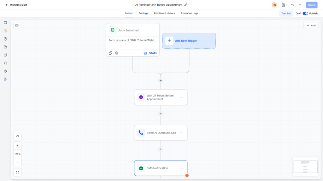323x181 pixels.
Task: Toggle the Draft/Publish switch
Action: tap(305, 13)
